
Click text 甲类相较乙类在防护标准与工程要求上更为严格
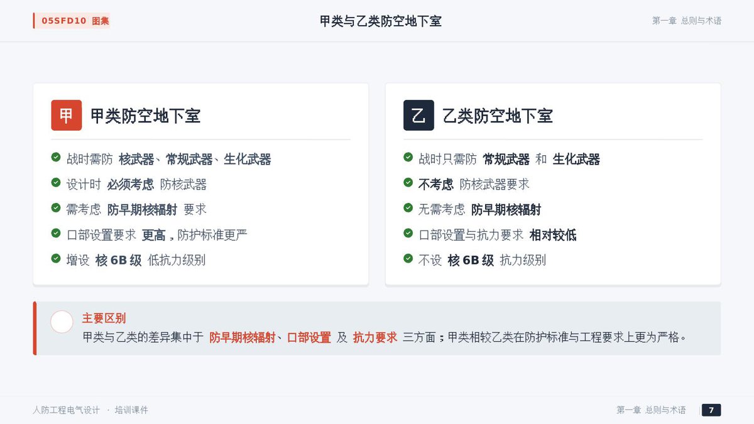pos(566,337)
